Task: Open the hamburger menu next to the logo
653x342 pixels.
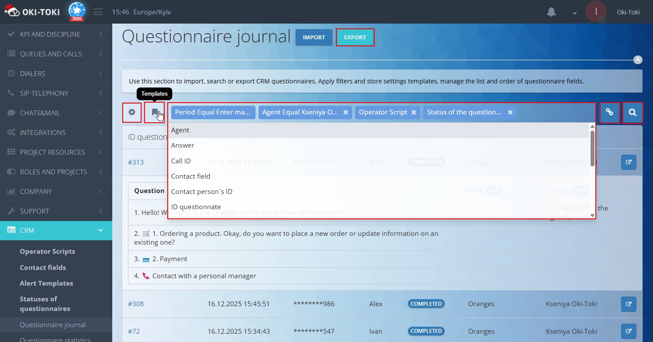Action: click(98, 12)
